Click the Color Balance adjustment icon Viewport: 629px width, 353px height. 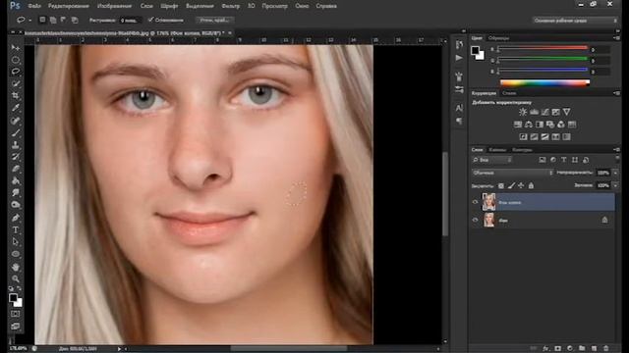coord(529,125)
